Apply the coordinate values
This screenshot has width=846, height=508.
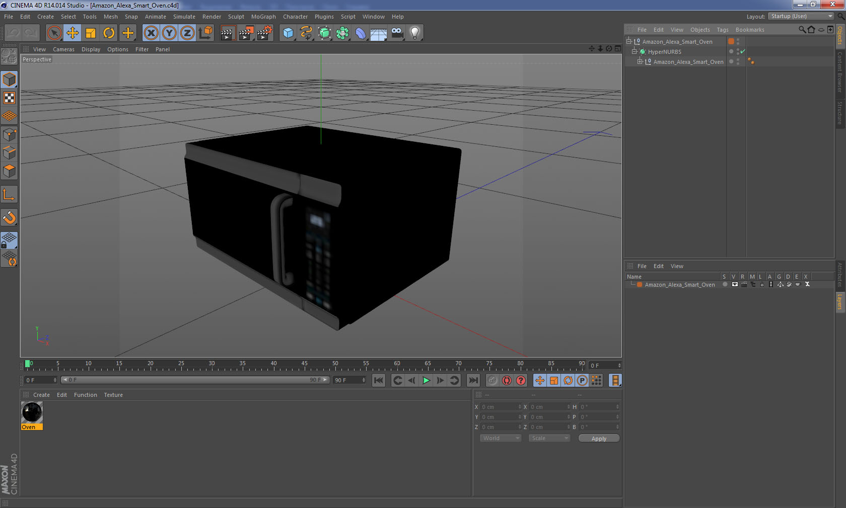[x=599, y=439]
